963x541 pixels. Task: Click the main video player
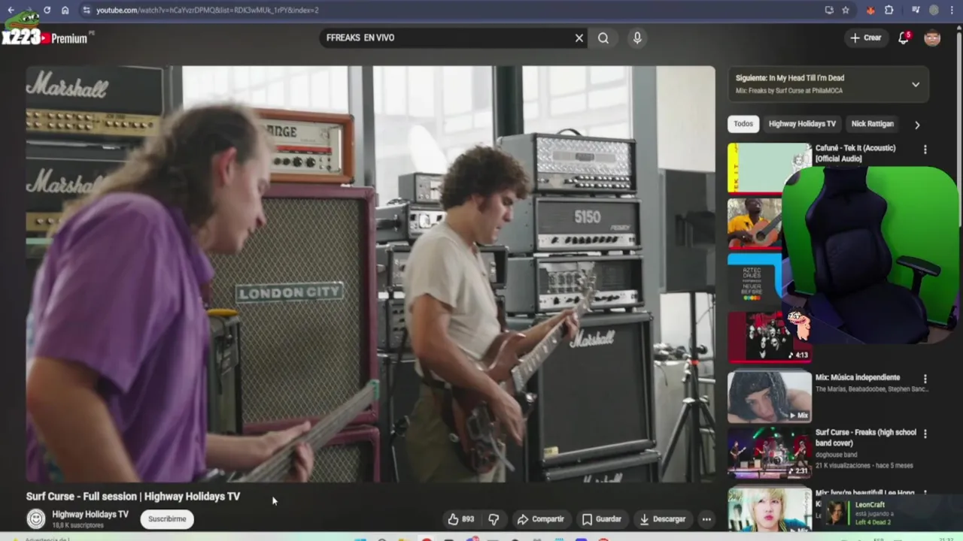[x=370, y=274]
